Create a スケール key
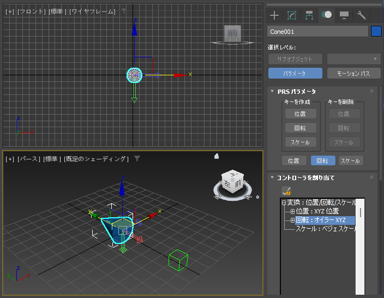 click(x=301, y=142)
